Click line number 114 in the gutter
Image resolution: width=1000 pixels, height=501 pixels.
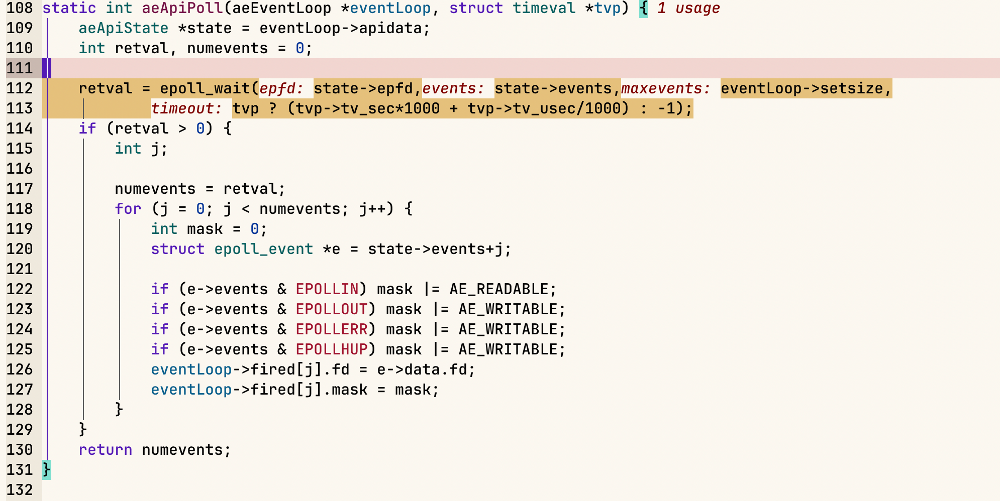point(20,129)
